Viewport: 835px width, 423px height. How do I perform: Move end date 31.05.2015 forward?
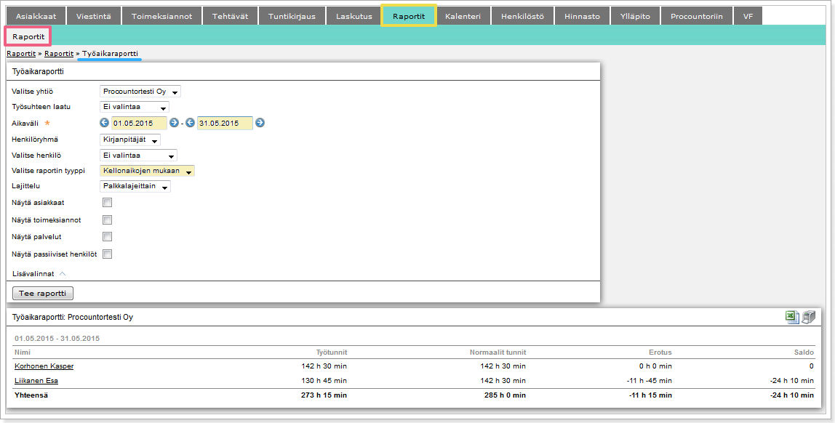coord(260,123)
